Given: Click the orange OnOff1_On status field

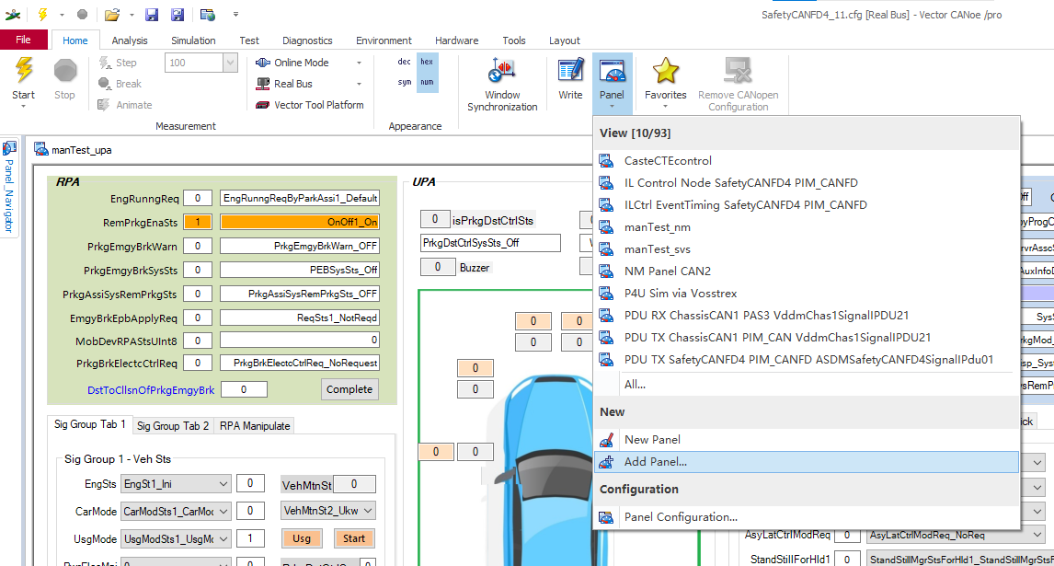Looking at the screenshot, I should click(300, 222).
